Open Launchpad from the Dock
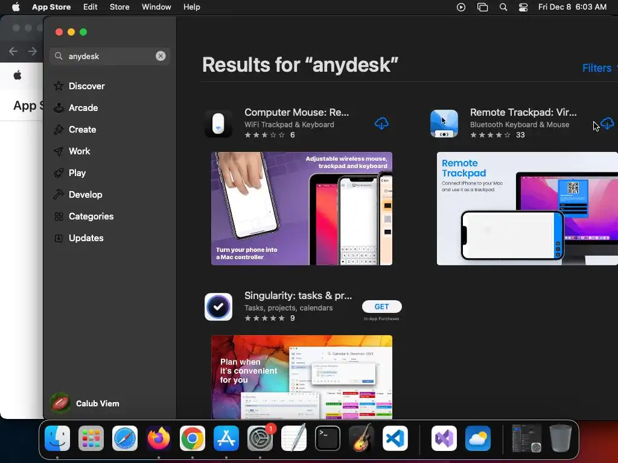 tap(91, 438)
